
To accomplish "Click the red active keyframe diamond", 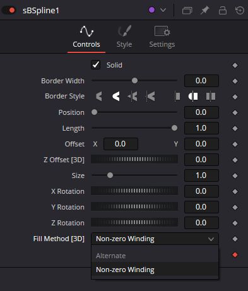I will 235,255.
